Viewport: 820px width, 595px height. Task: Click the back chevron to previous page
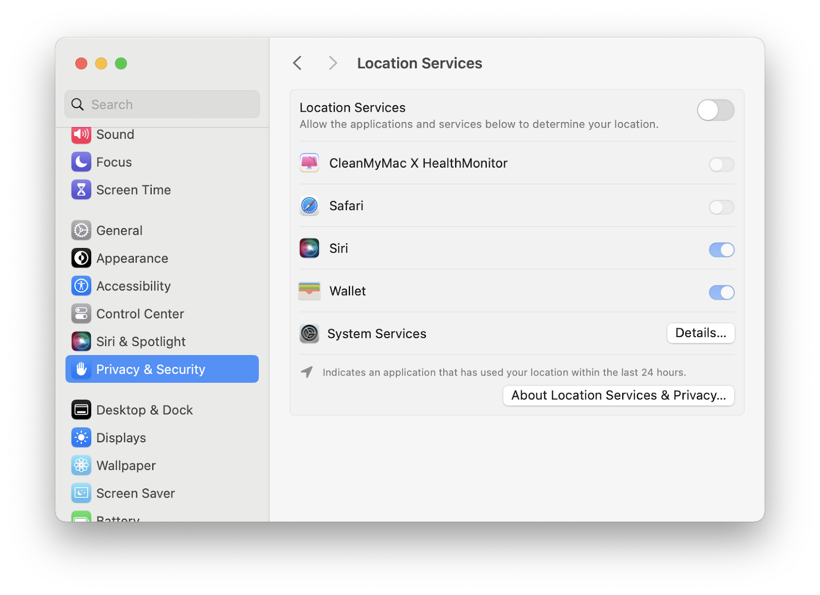[297, 63]
